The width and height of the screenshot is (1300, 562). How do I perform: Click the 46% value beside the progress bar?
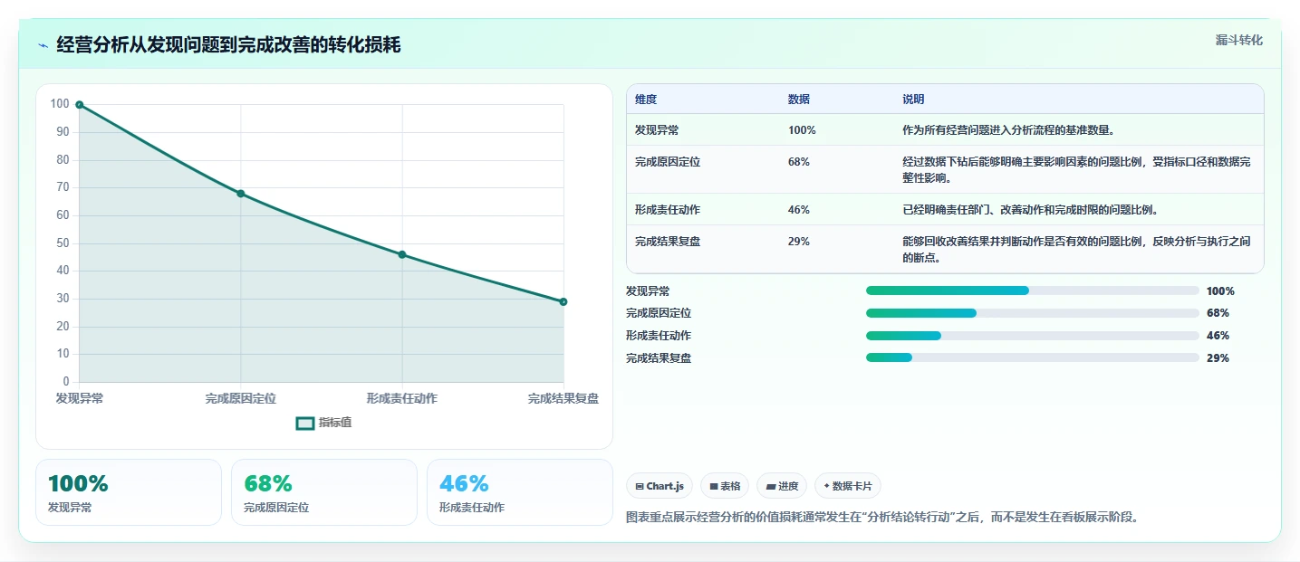click(1218, 336)
